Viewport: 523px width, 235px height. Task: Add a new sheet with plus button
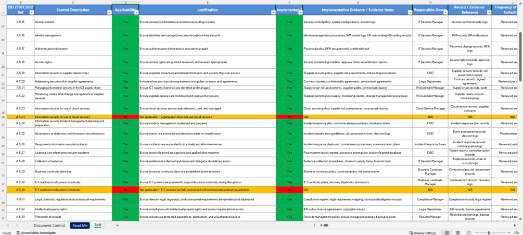(118, 225)
